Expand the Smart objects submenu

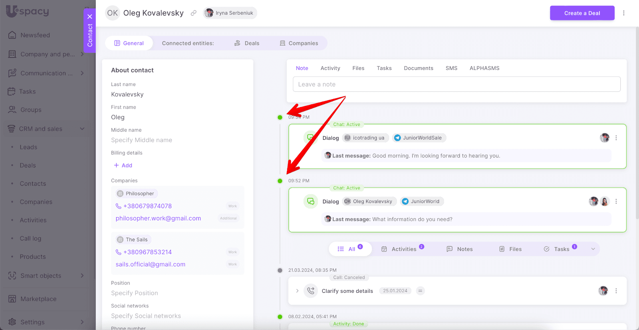(x=82, y=276)
